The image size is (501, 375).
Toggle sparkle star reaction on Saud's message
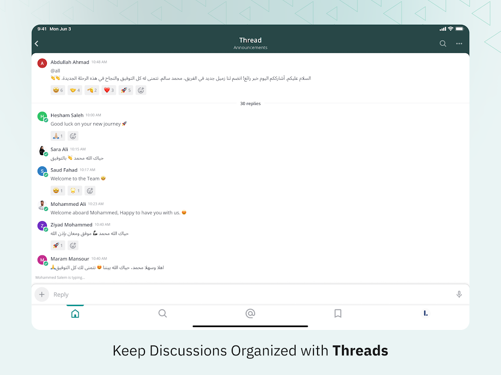(75, 191)
